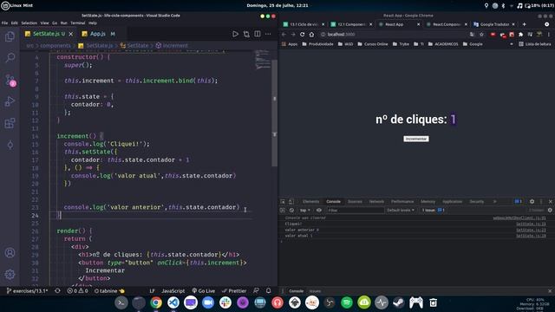This screenshot has width=555, height=312.
Task: Select the inspect element tool in DevTools
Action: pos(283,201)
